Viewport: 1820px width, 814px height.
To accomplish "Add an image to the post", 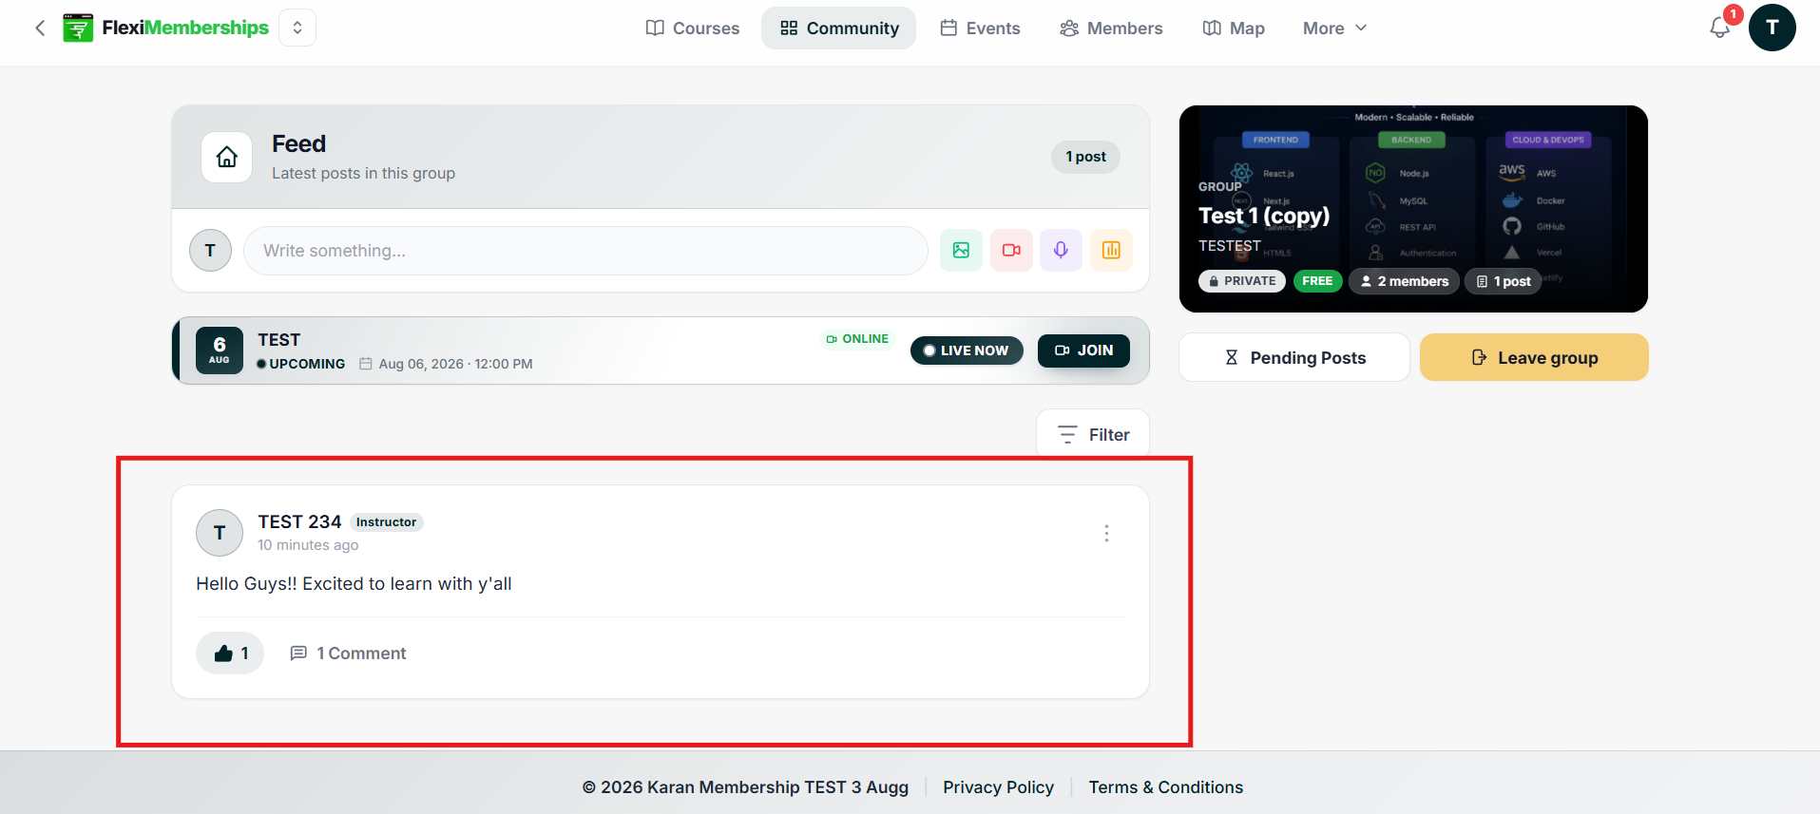I will [x=961, y=251].
